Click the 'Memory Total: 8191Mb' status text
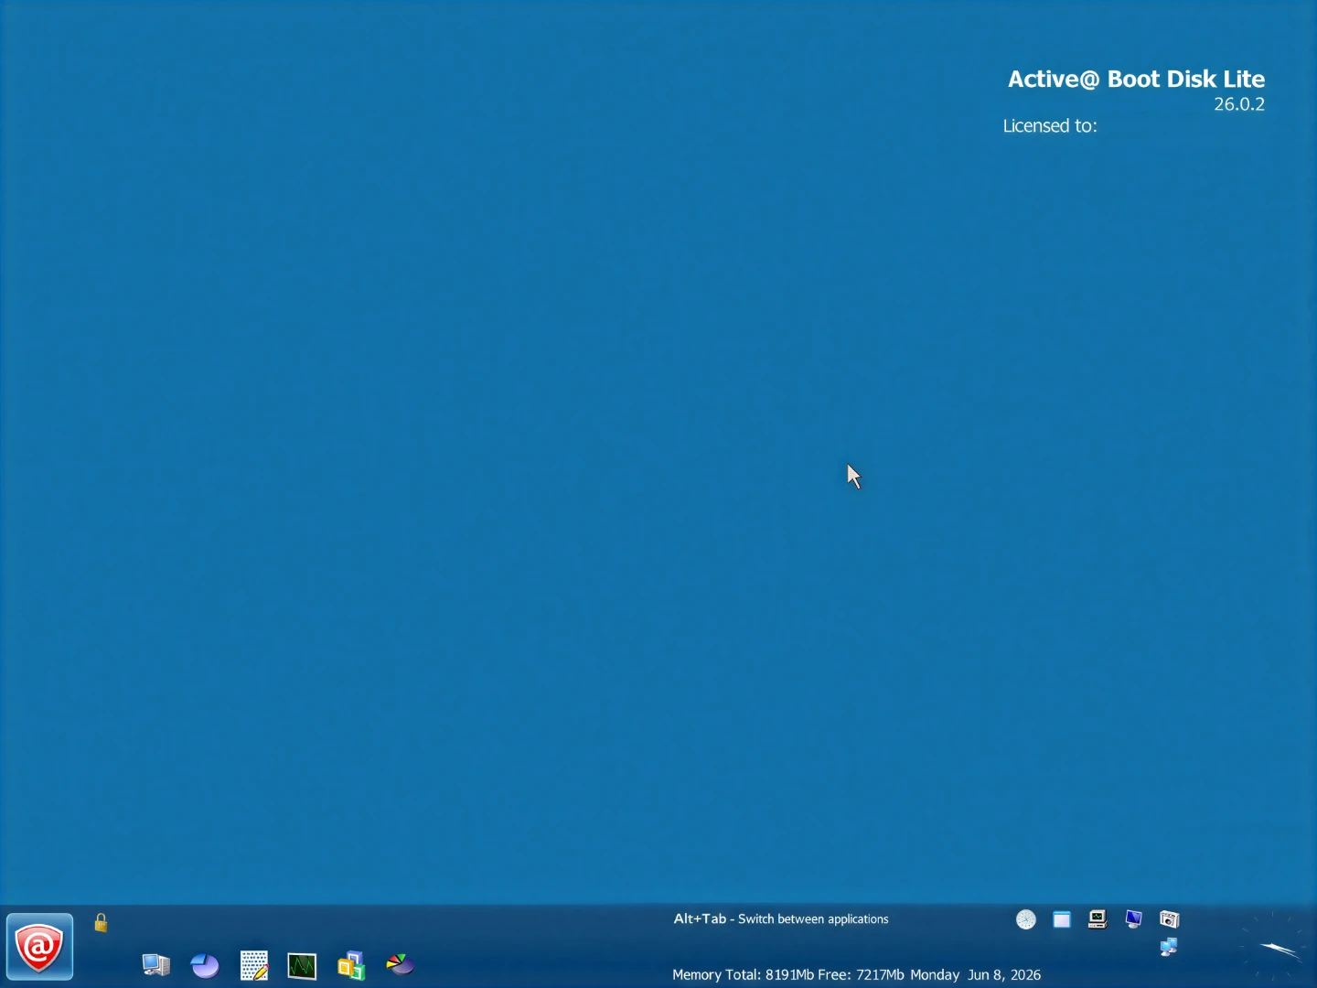The image size is (1317, 988). (x=743, y=975)
